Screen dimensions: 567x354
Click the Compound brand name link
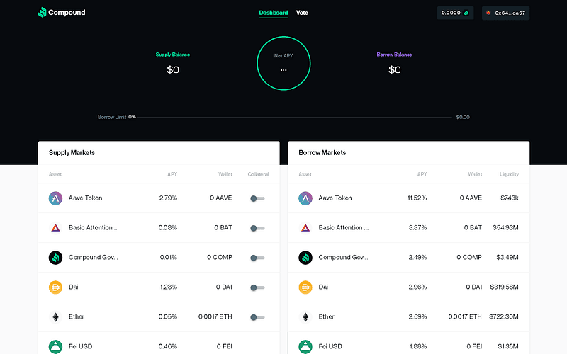pos(67,12)
